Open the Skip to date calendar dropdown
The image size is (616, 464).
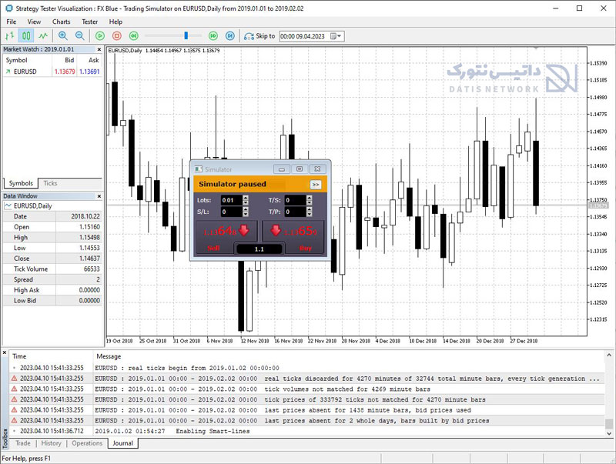click(336, 36)
